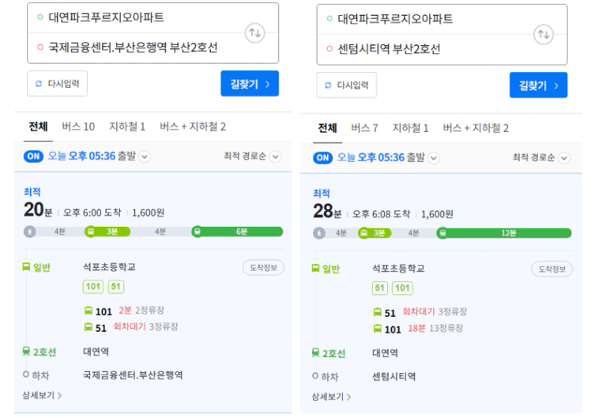Click the walking icon on left route bar
The height and width of the screenshot is (418, 595).
click(29, 232)
